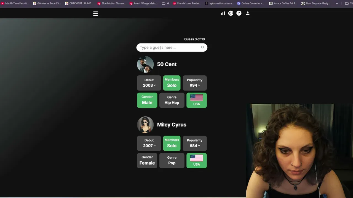353x198 pixels.
Task: Open the 'Gömlek ve Bebe Çıt...' bookmark
Action: [47, 3]
